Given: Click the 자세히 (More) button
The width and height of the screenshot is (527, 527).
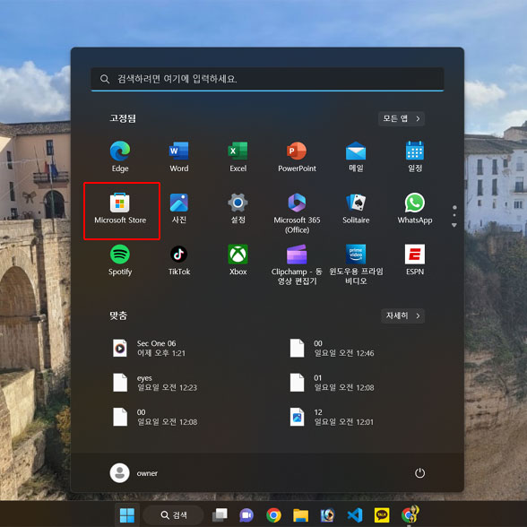Looking at the screenshot, I should coord(402,315).
